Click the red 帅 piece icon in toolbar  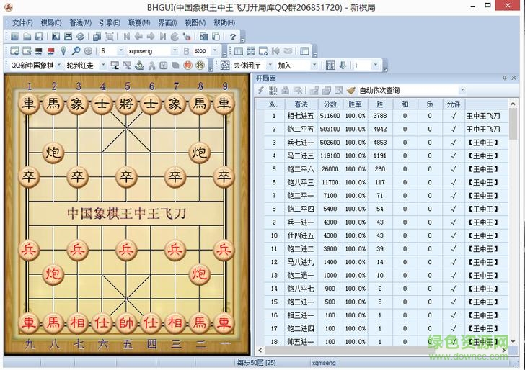click(188, 66)
